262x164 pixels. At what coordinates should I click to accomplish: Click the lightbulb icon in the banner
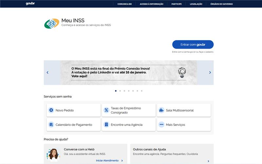click(182, 72)
